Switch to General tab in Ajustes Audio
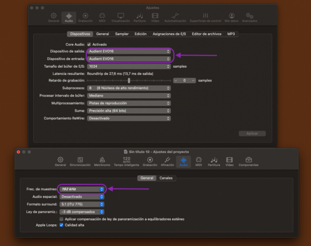311x246 pixels. point(103,34)
